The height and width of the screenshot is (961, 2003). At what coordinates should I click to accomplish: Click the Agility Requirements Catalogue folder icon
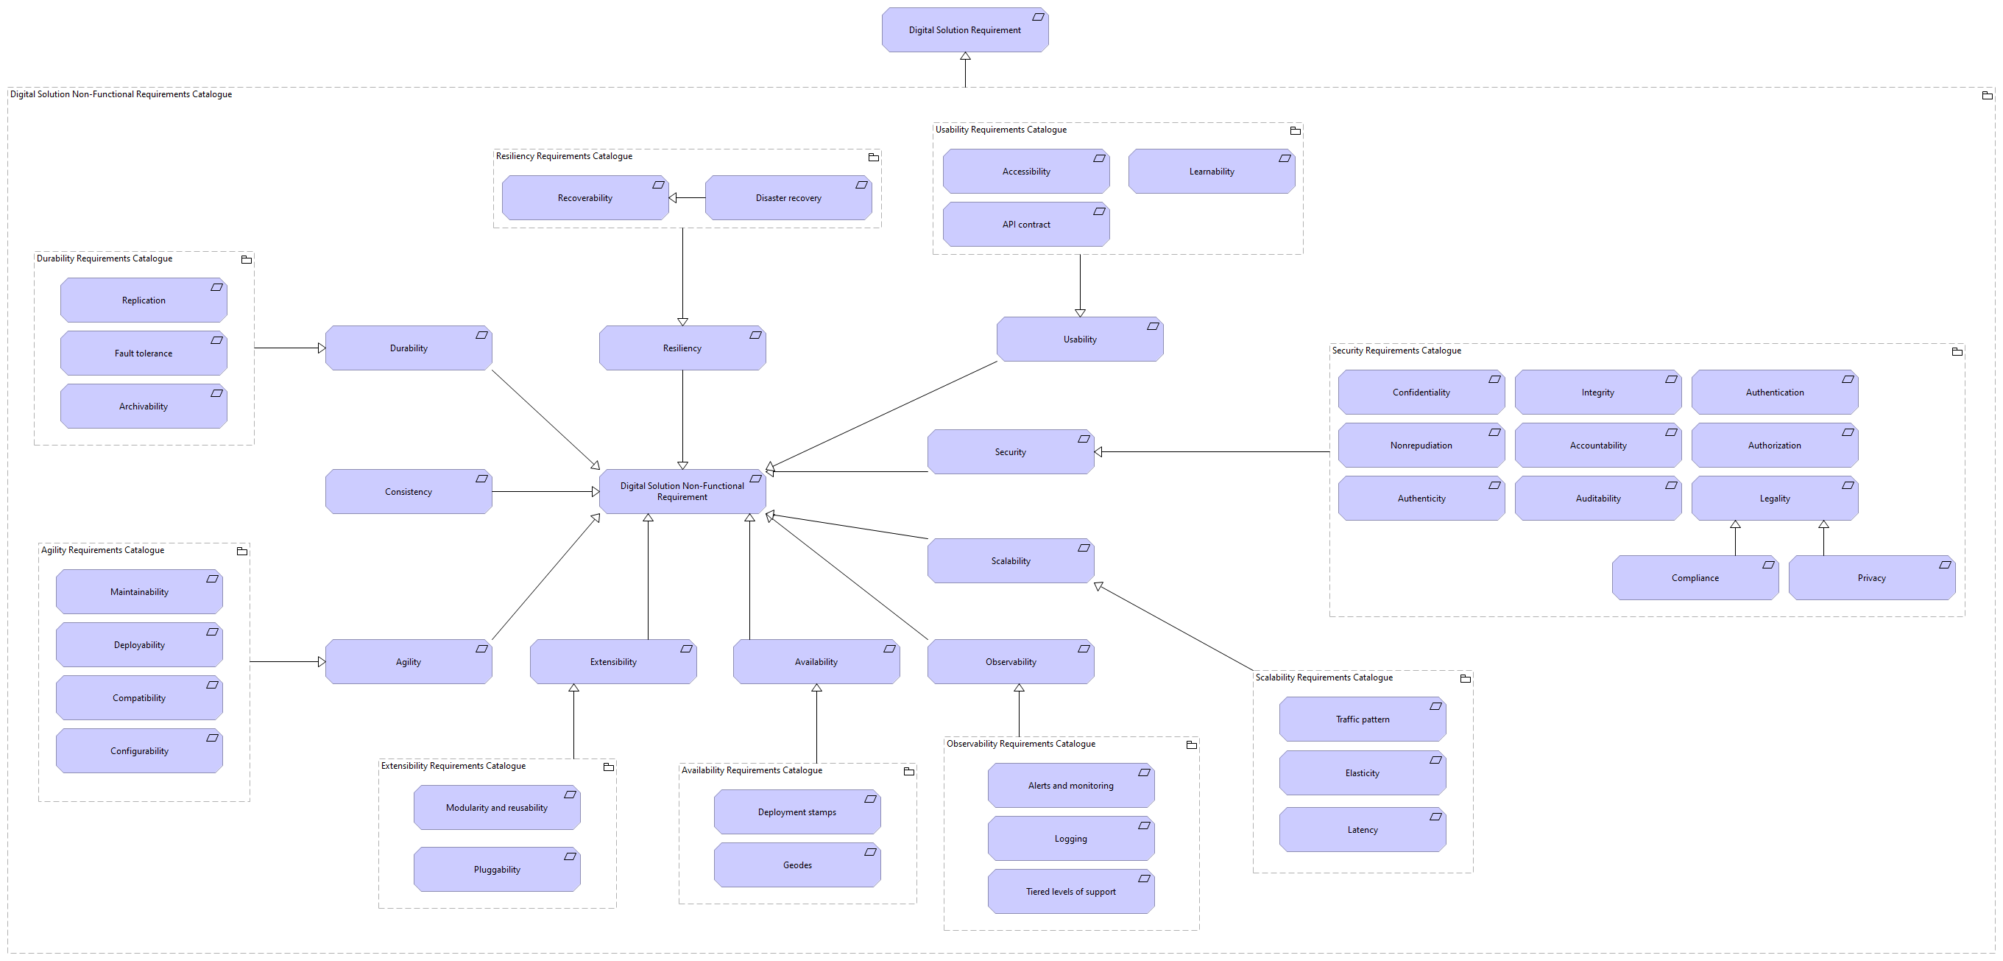pyautogui.click(x=249, y=548)
